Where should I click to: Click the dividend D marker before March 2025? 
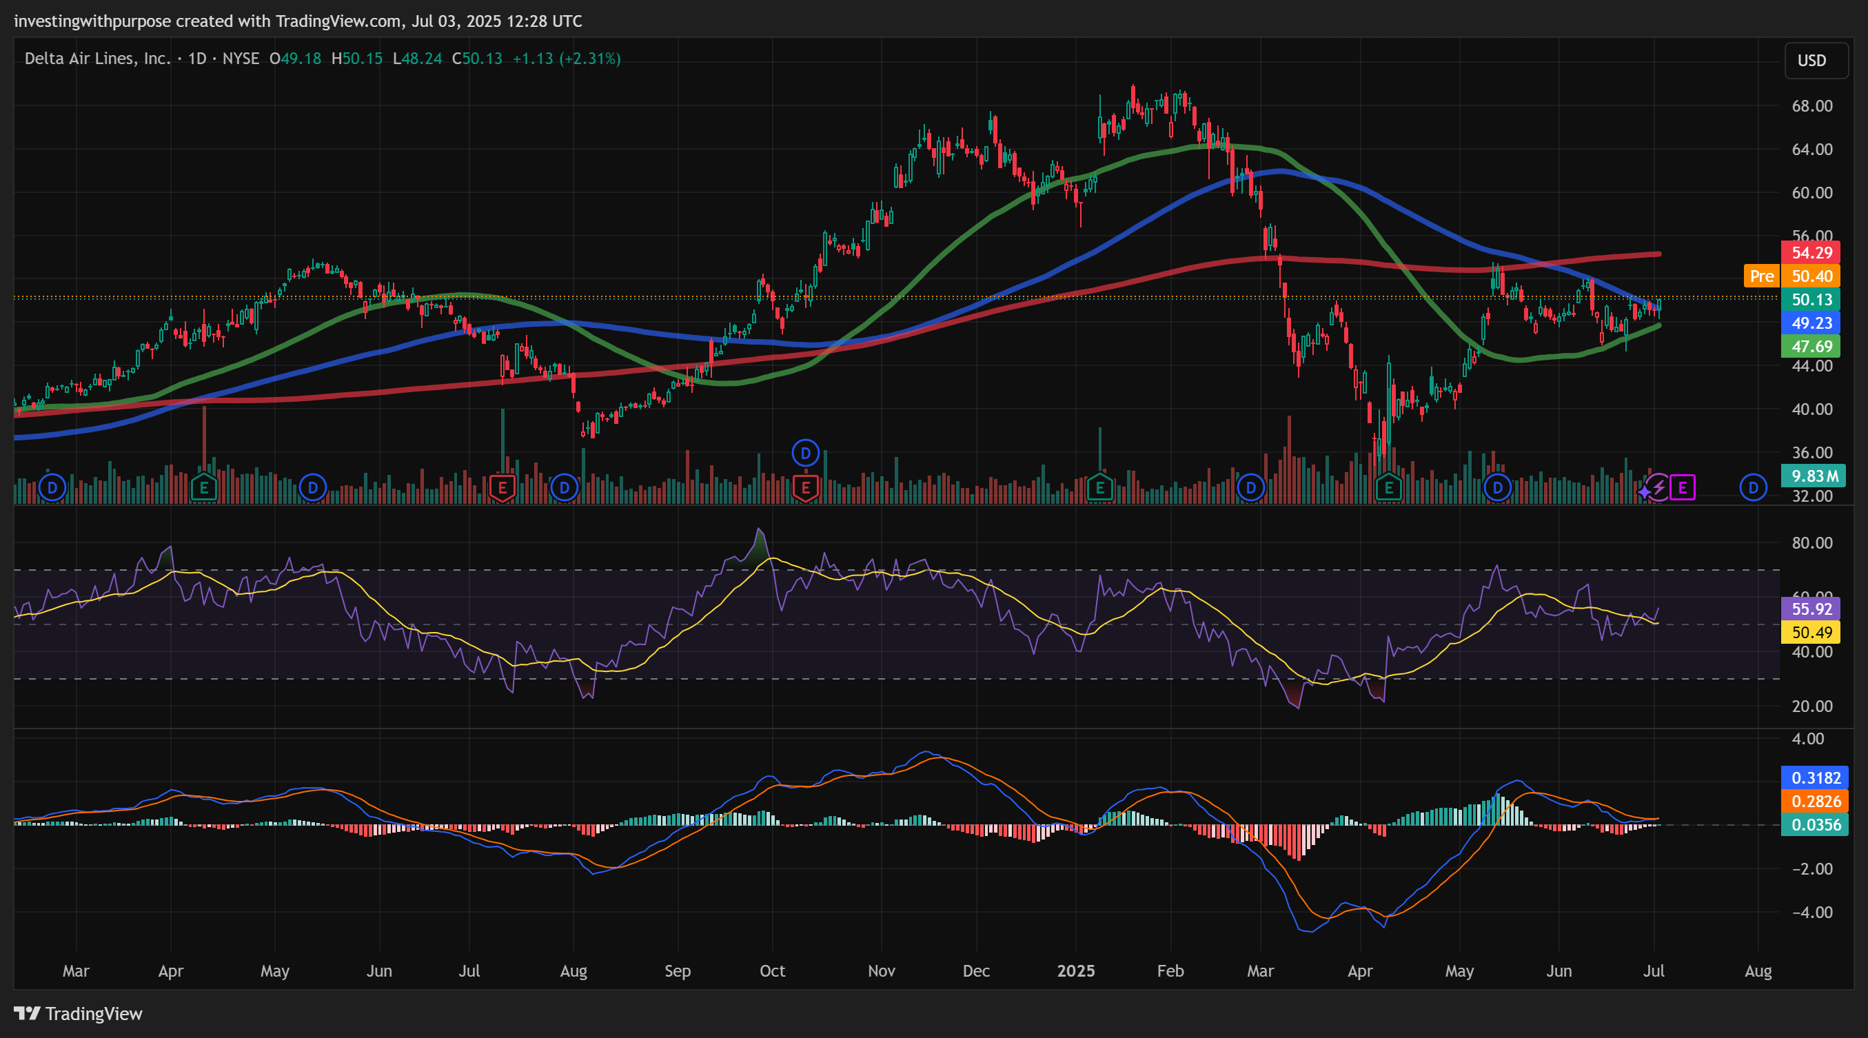pyautogui.click(x=1250, y=488)
